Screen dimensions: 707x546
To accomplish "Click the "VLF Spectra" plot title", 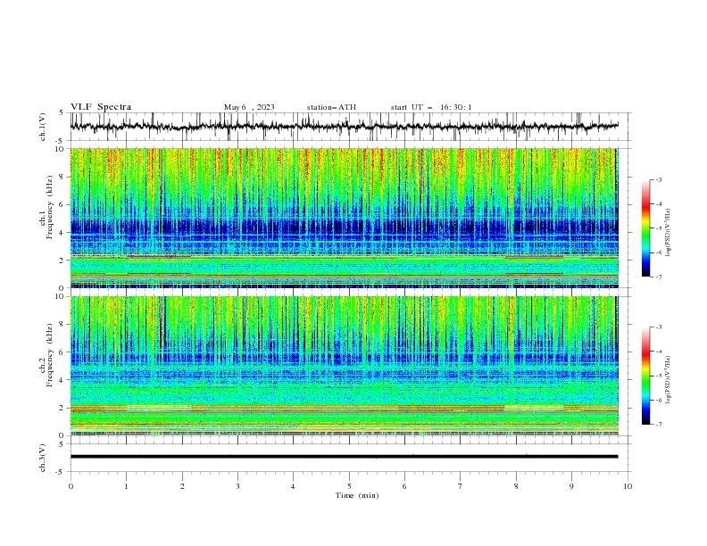I will (x=101, y=107).
